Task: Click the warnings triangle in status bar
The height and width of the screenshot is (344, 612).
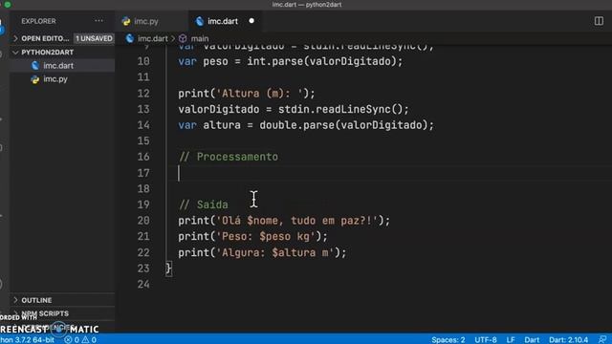Action: [85, 340]
